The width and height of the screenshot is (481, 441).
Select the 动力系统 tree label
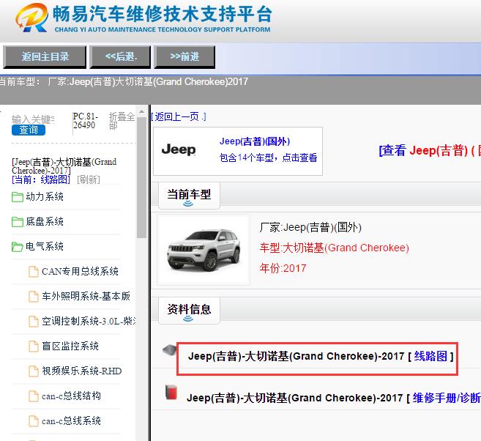coord(45,197)
